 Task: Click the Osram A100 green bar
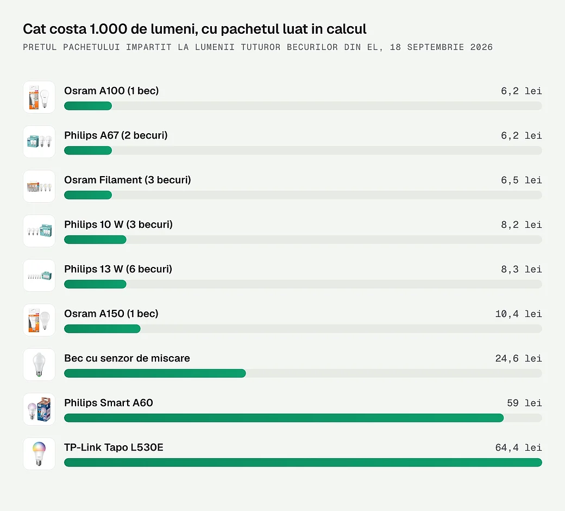(88, 105)
